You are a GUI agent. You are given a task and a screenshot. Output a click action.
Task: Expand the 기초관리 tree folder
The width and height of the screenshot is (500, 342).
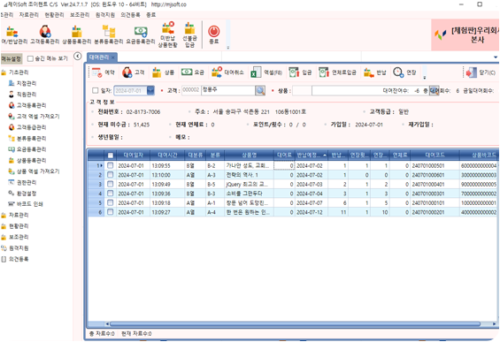point(15,72)
